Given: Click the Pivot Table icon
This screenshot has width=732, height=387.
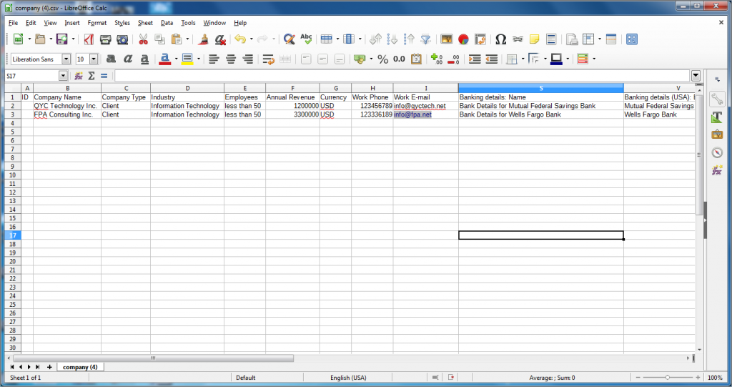Looking at the screenshot, I should pyautogui.click(x=480, y=39).
